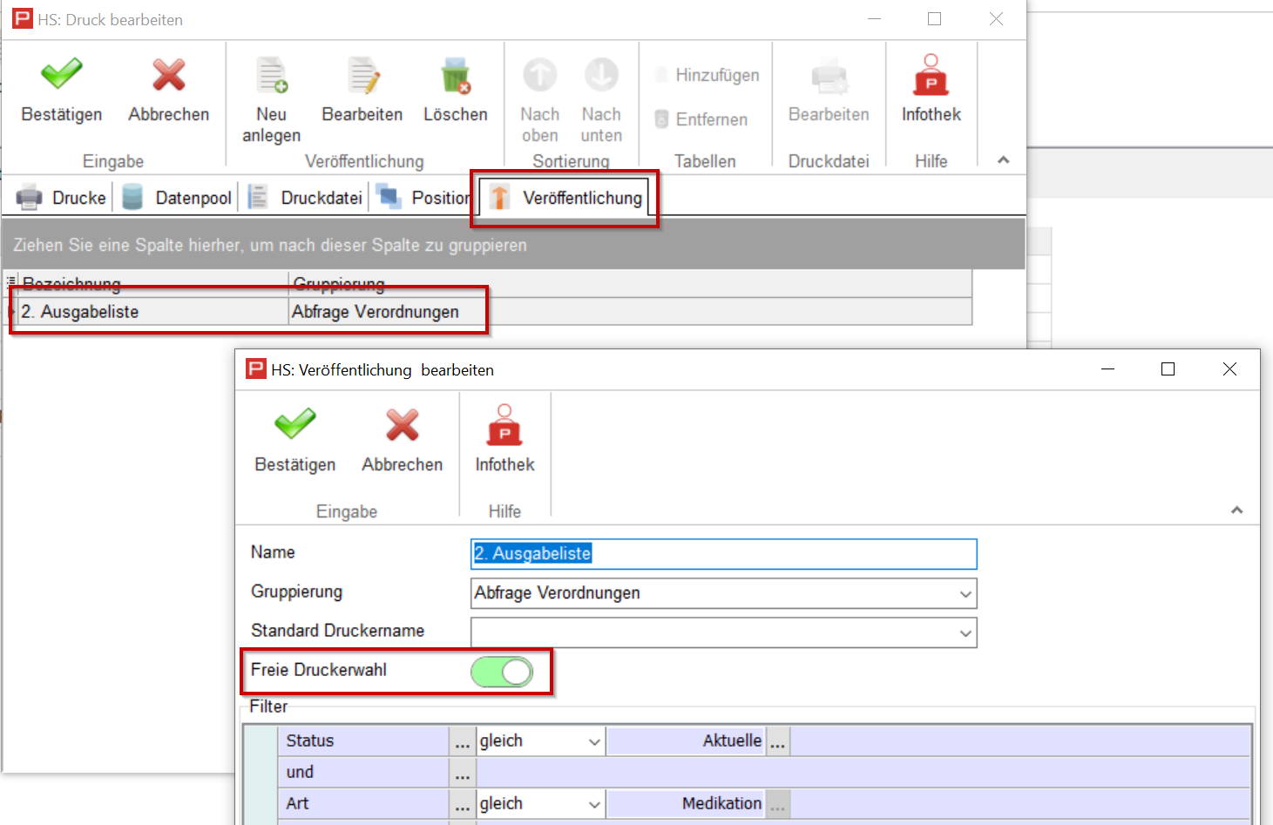Collapse the ribbon in Veröffentlichung dialog

point(1236,511)
